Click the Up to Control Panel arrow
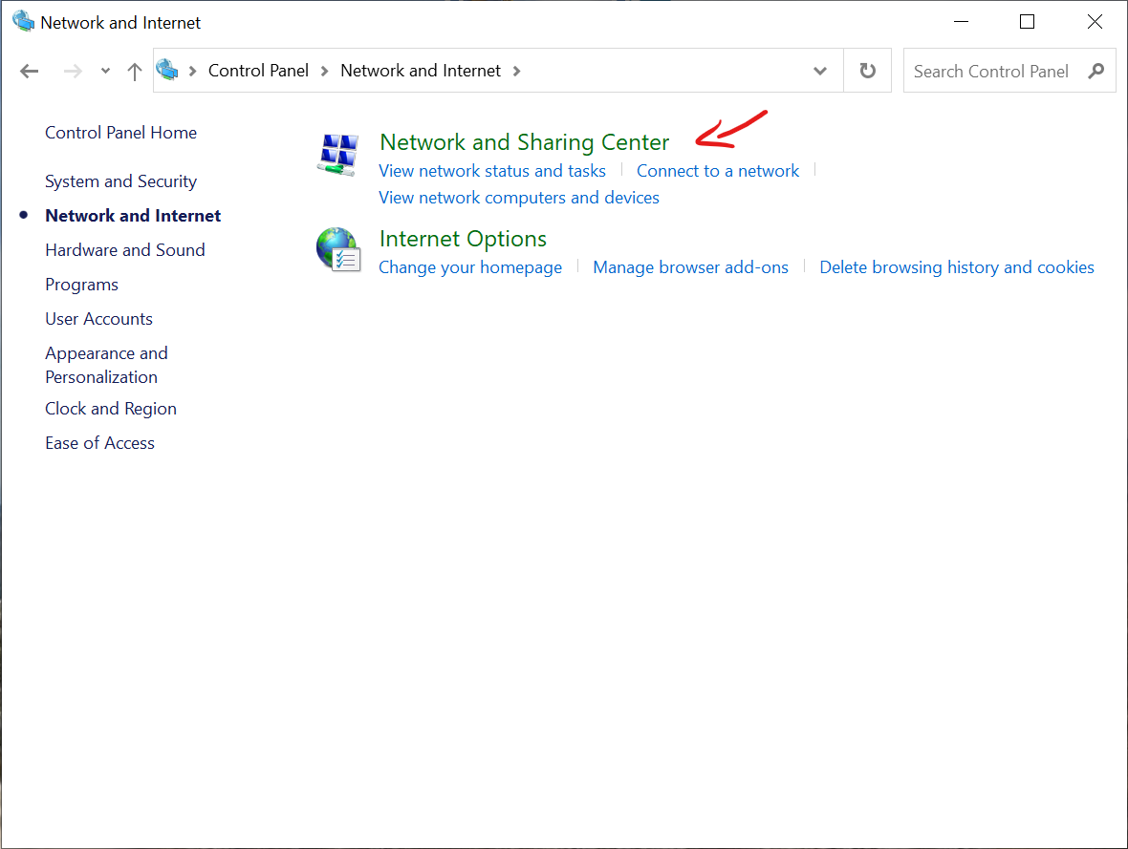1128x849 pixels. pyautogui.click(x=135, y=72)
